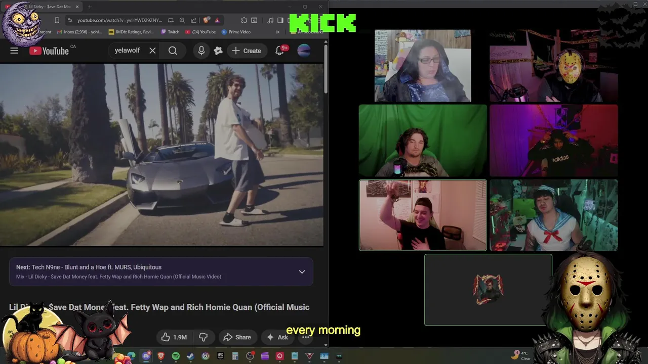The height and width of the screenshot is (364, 648).
Task: Dislike the video
Action: [204, 337]
